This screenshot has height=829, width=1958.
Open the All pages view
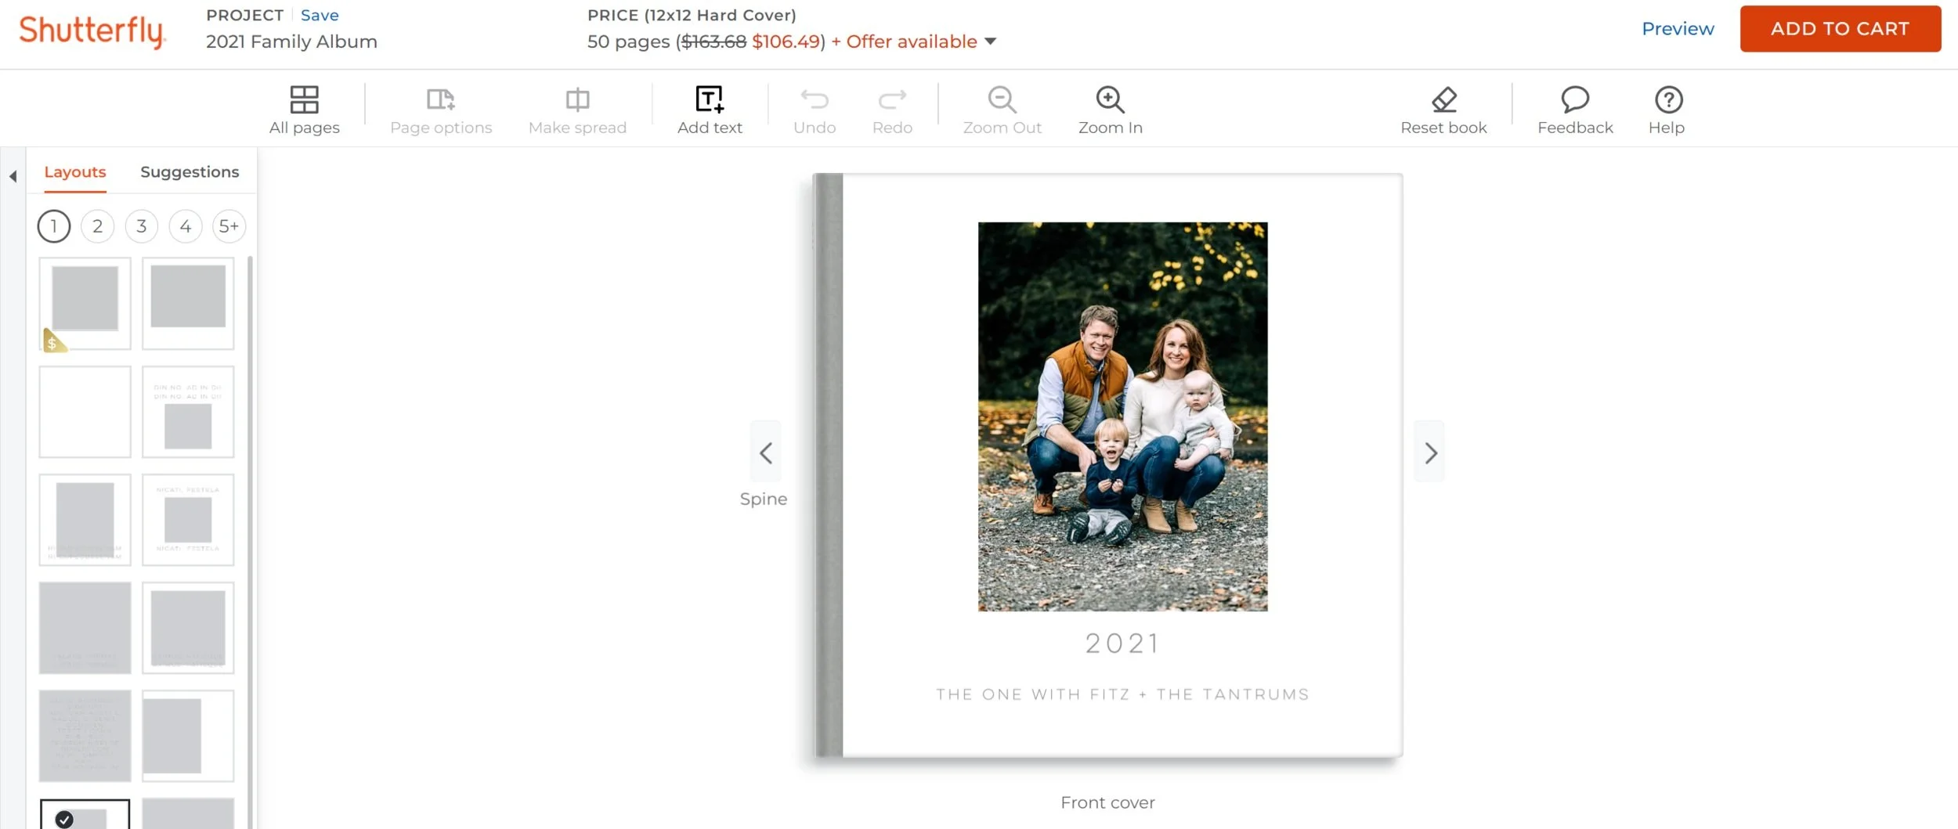[x=305, y=110]
